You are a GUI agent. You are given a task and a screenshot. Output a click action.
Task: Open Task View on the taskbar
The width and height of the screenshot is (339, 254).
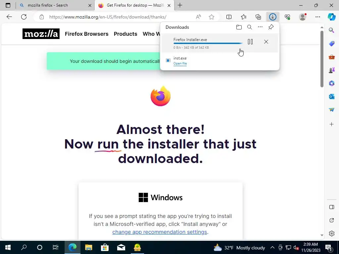pyautogui.click(x=56, y=247)
